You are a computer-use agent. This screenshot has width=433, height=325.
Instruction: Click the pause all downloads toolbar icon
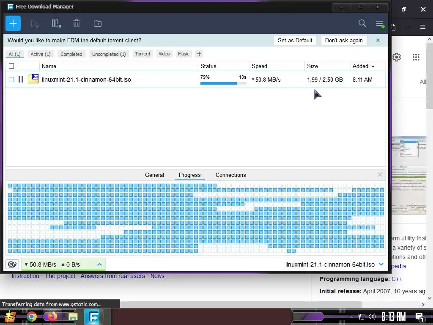pyautogui.click(x=56, y=24)
